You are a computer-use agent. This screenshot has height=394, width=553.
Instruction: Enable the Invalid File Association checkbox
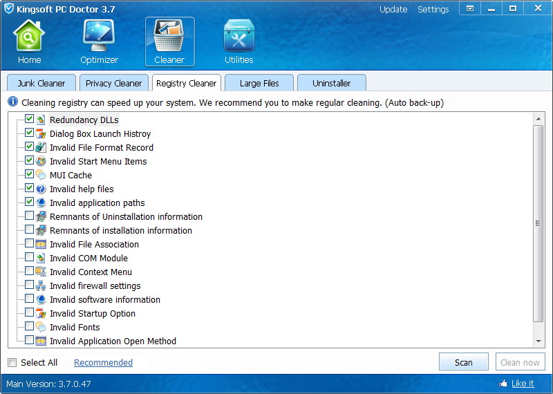click(29, 243)
